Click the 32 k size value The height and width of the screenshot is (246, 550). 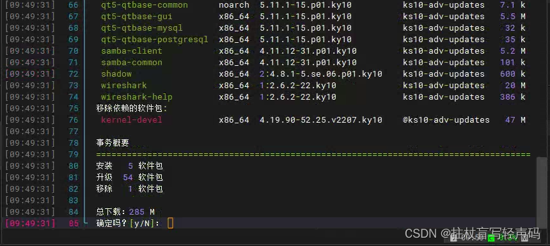tap(515, 28)
